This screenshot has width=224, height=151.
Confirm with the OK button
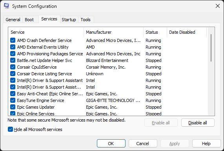(111, 144)
